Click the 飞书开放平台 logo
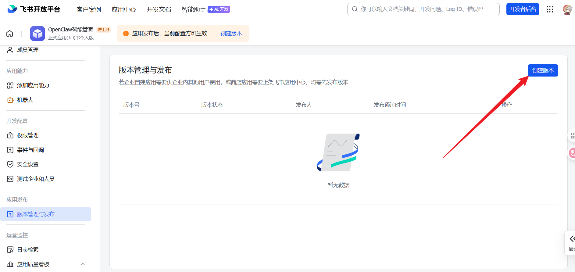The image size is (575, 272). click(x=34, y=9)
